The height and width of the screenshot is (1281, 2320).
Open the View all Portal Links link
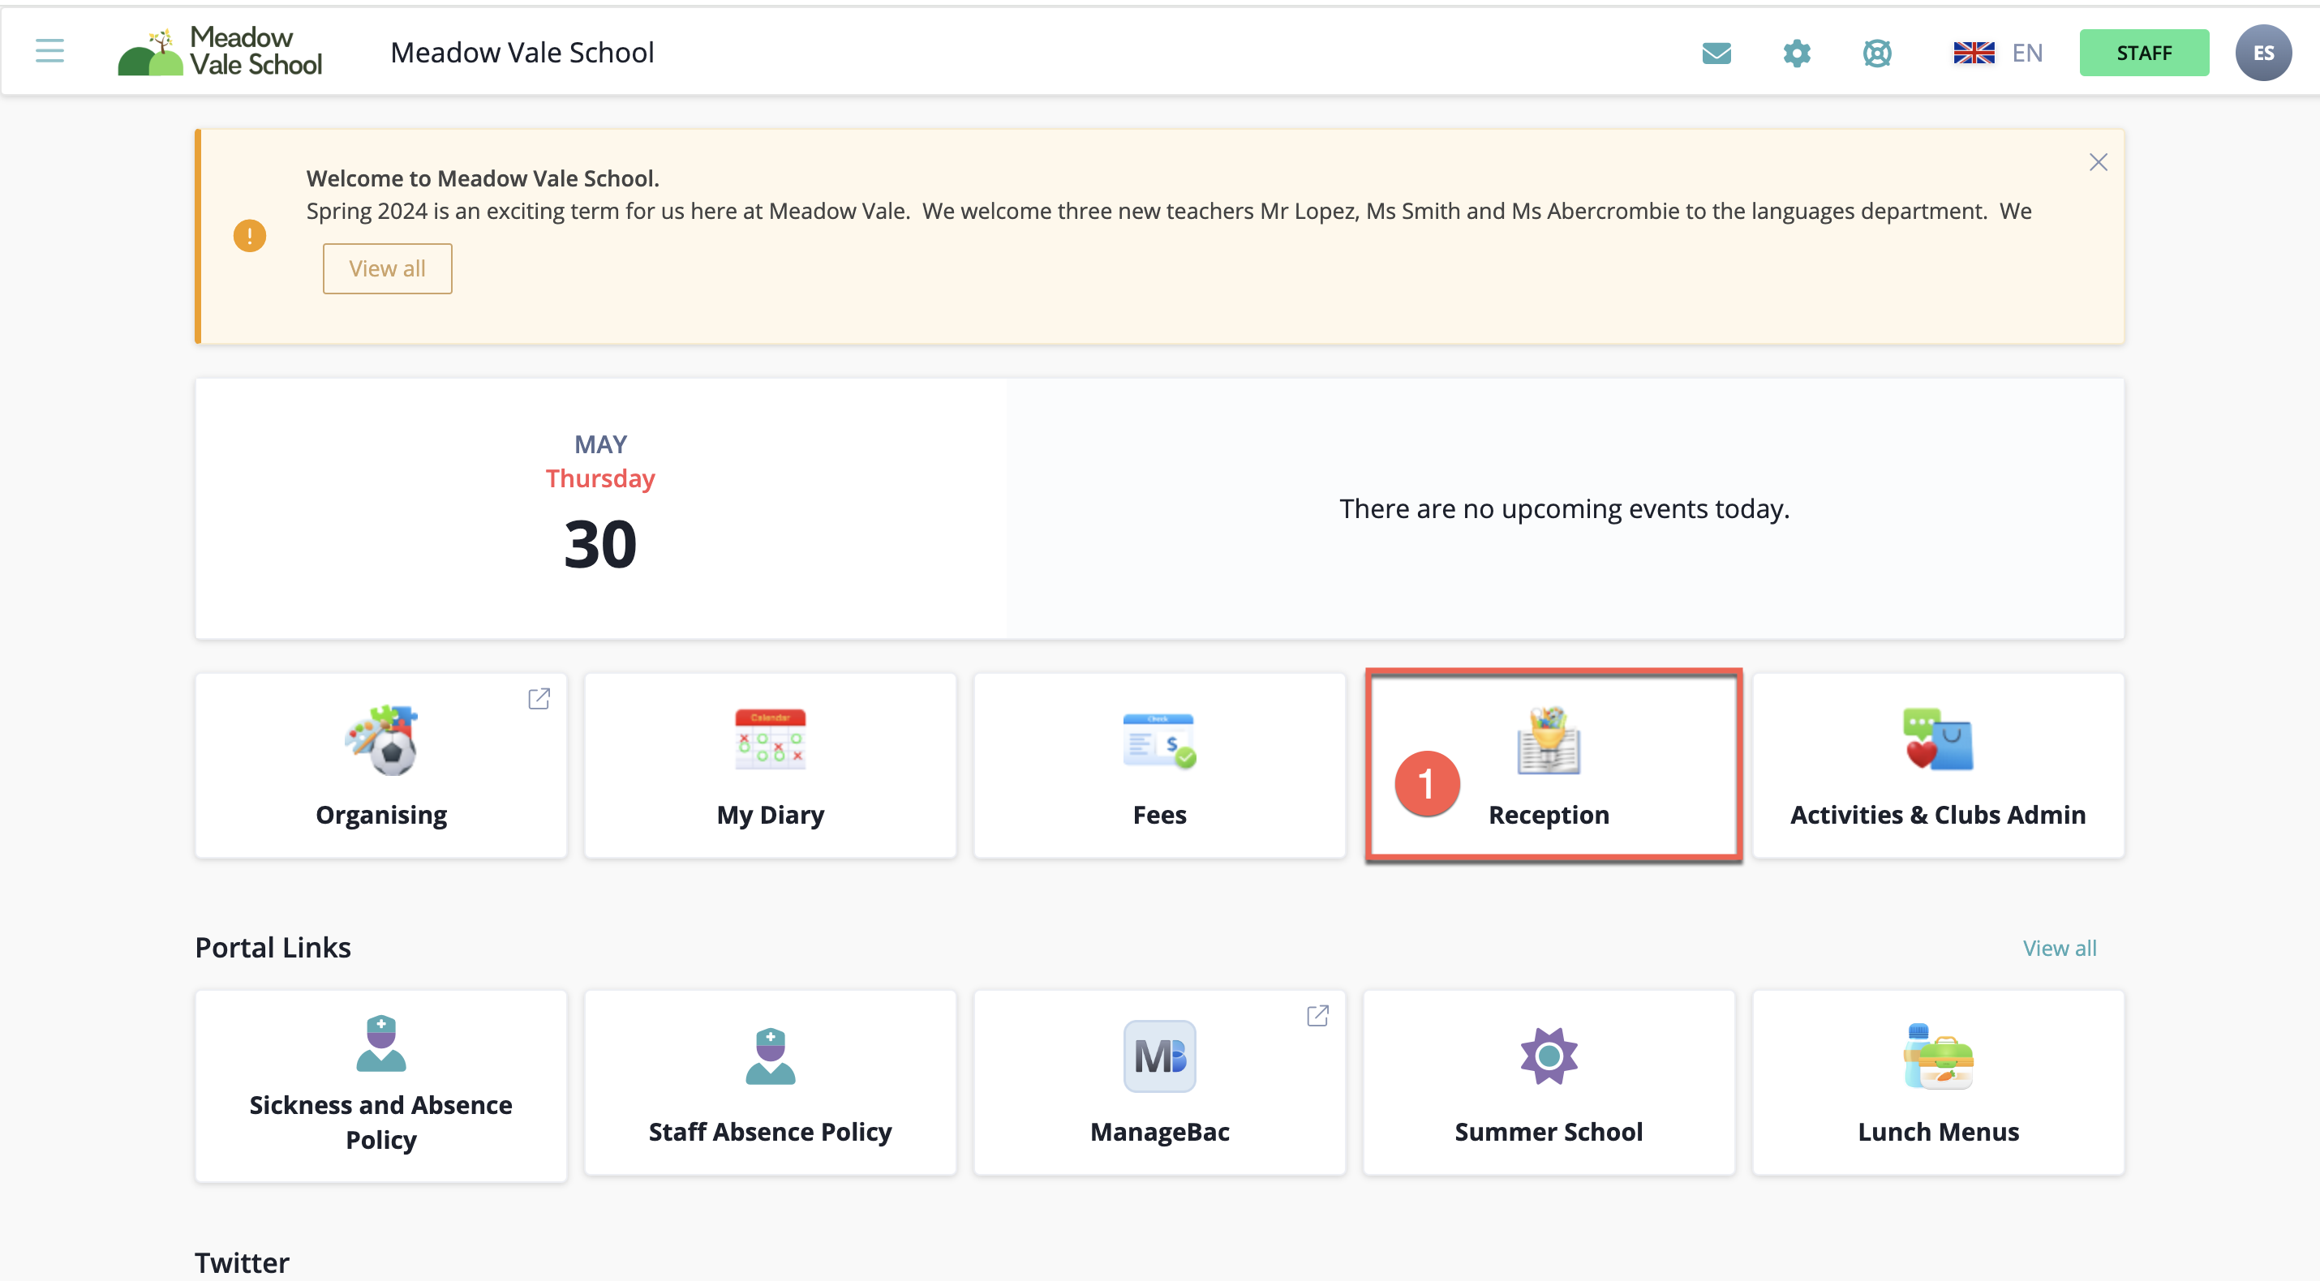2059,948
